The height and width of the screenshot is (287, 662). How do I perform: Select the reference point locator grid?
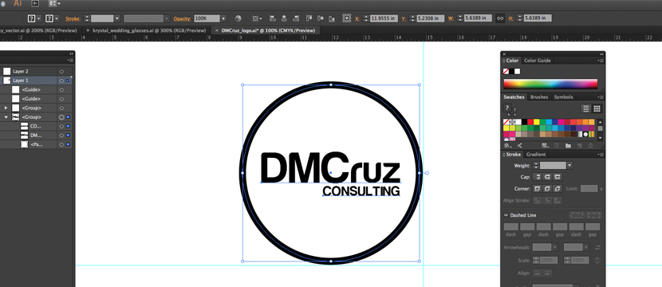[x=347, y=18]
